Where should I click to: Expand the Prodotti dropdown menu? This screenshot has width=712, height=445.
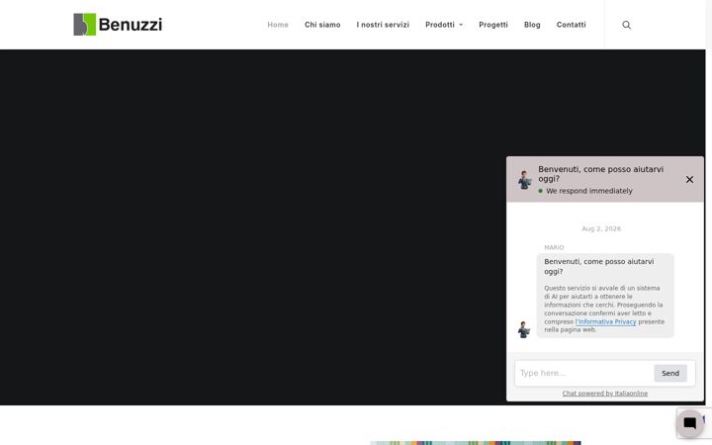[x=444, y=25]
